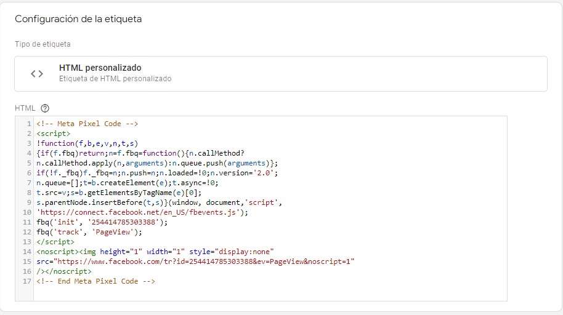
Task: Click the fbevents.js URL on line 10
Action: (138, 212)
